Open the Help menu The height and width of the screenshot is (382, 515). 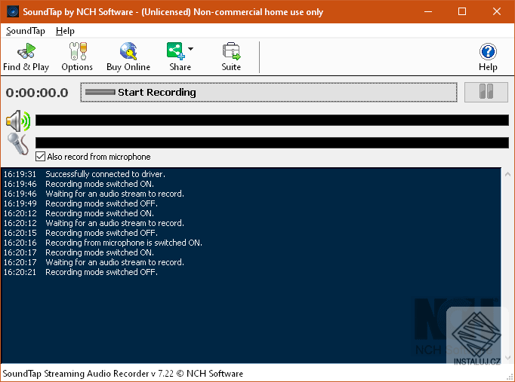(x=65, y=31)
